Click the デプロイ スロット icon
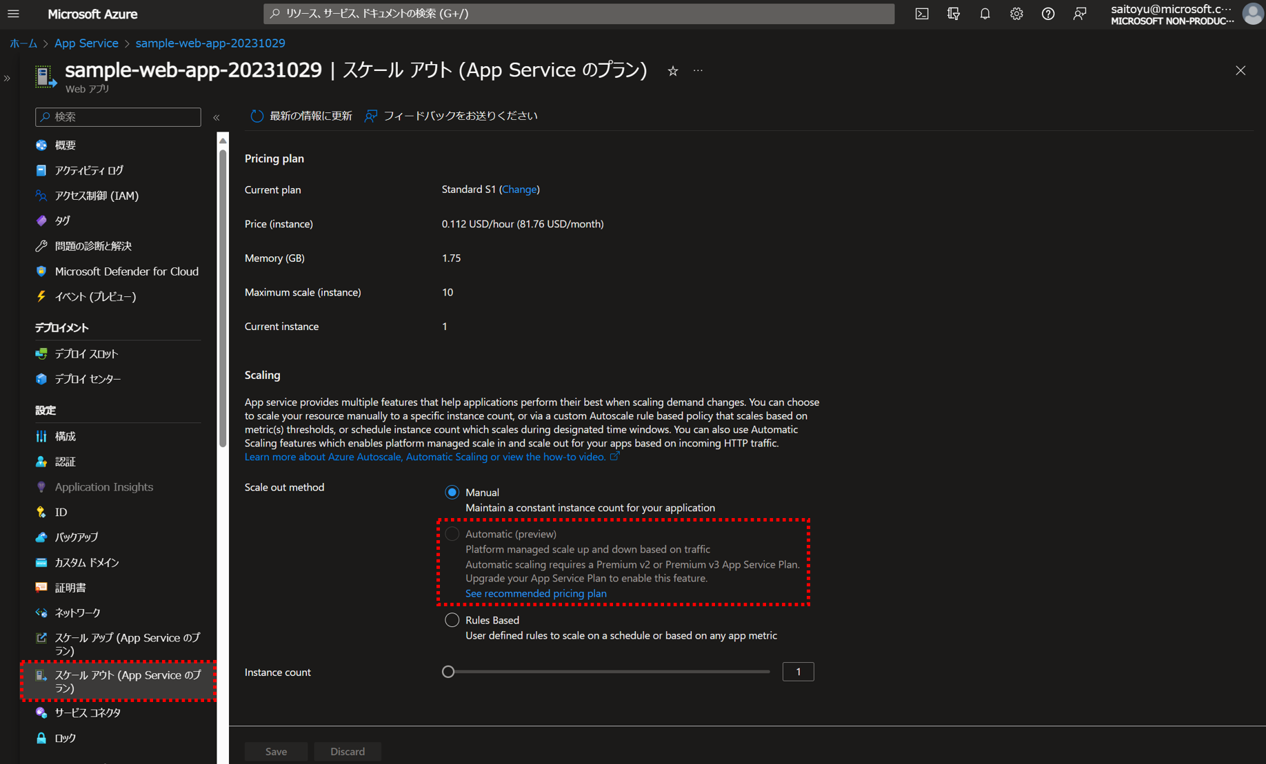Image resolution: width=1266 pixels, height=764 pixels. point(41,354)
